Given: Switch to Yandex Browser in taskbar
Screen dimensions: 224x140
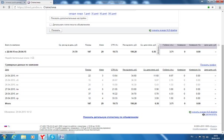Looking at the screenshot, I should click(43, 137).
